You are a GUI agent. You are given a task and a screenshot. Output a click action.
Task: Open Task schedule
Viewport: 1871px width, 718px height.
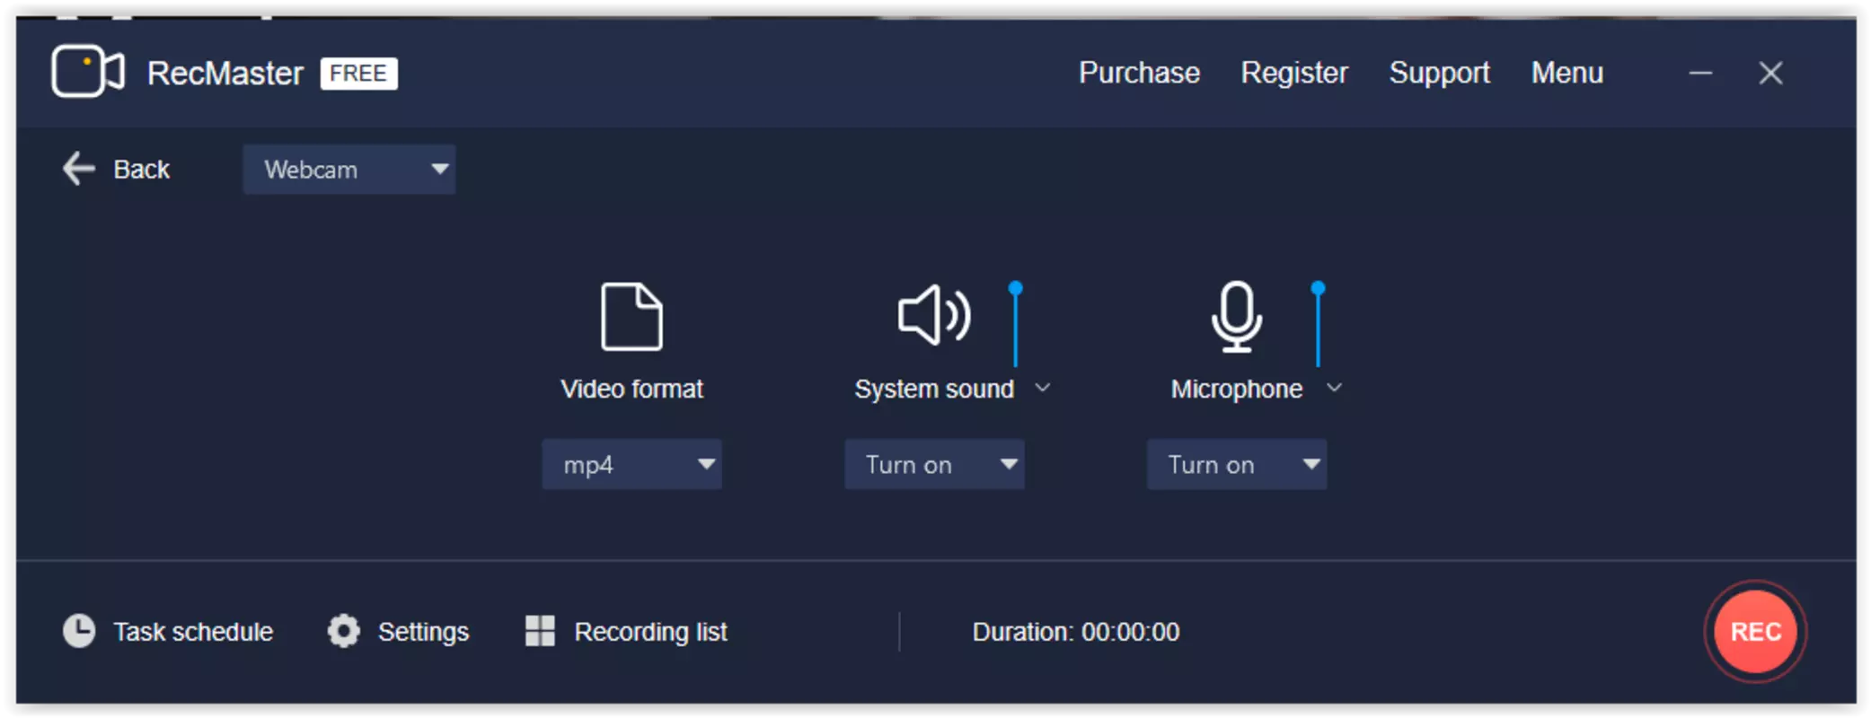coord(193,632)
